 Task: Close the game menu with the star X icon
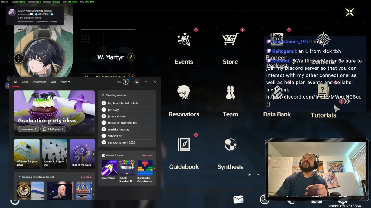(x=350, y=12)
